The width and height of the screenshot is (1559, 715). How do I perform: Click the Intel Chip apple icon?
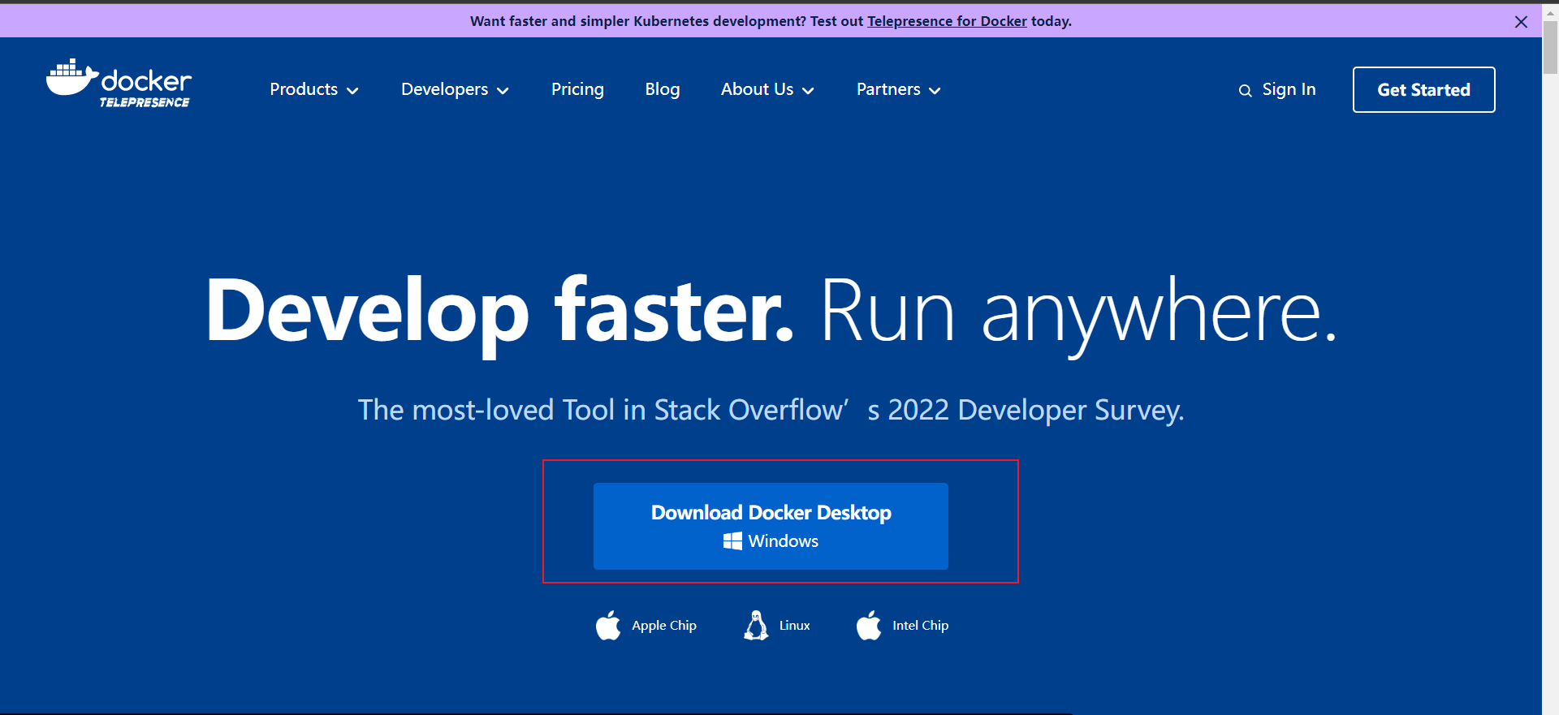(869, 626)
